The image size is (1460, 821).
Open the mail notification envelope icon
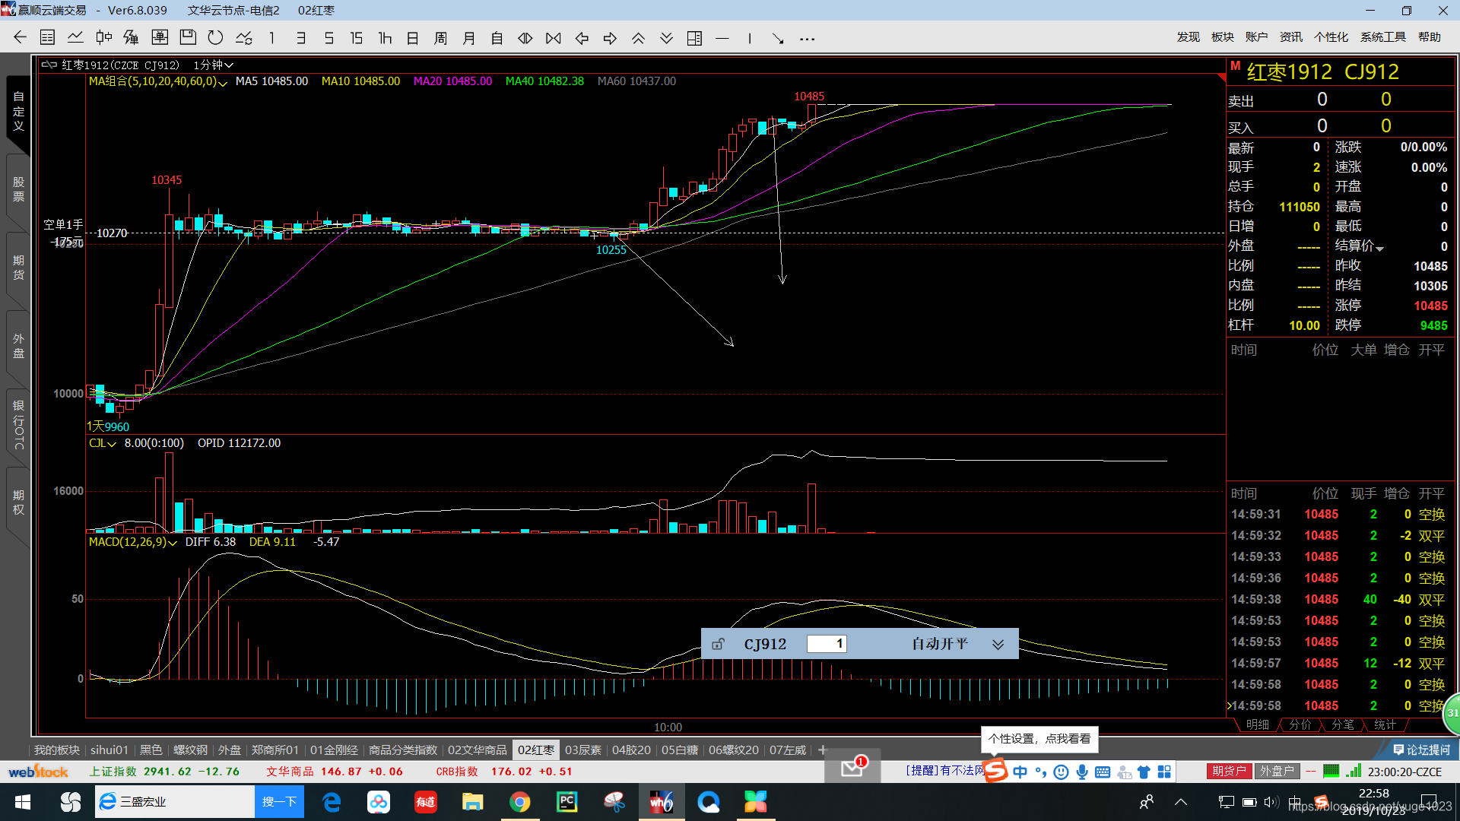click(x=852, y=769)
